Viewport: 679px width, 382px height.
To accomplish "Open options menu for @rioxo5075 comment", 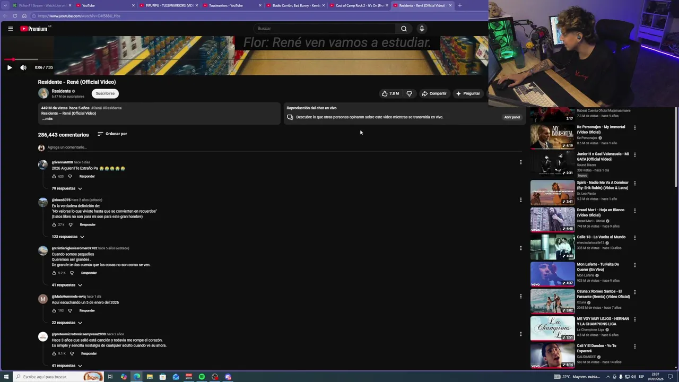I will click(x=520, y=200).
